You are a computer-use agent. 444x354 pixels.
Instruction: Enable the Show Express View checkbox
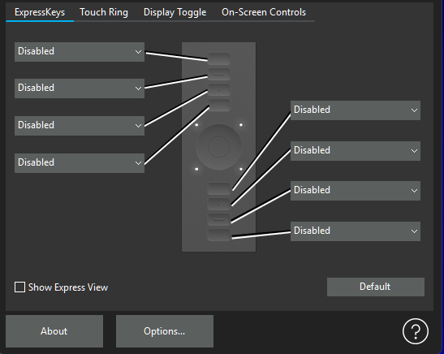(x=19, y=287)
